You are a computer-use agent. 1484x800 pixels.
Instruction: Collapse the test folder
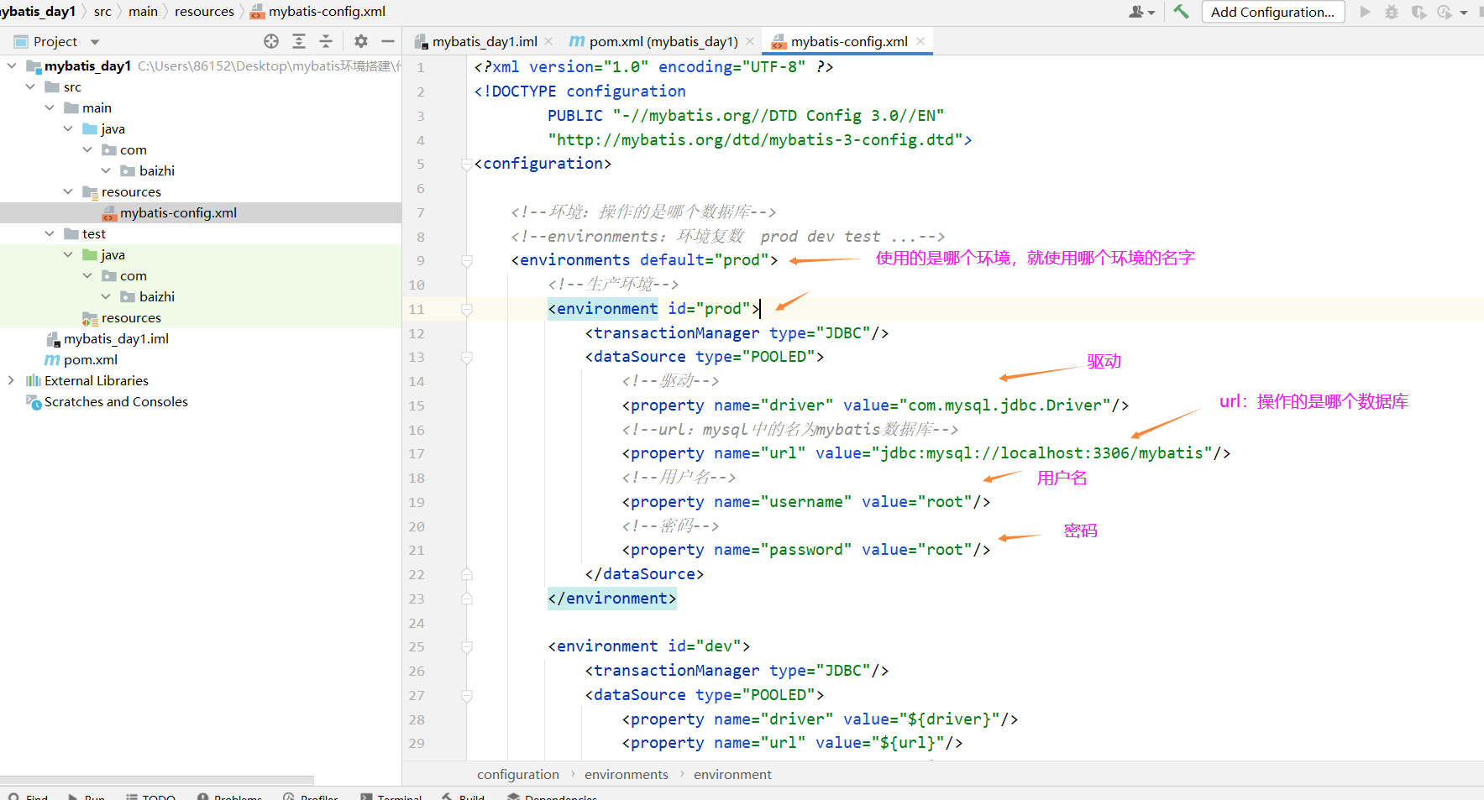point(50,233)
